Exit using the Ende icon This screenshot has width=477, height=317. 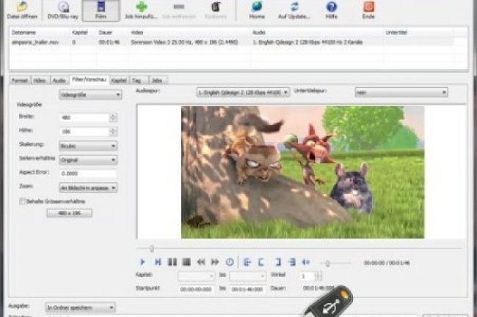368,10
